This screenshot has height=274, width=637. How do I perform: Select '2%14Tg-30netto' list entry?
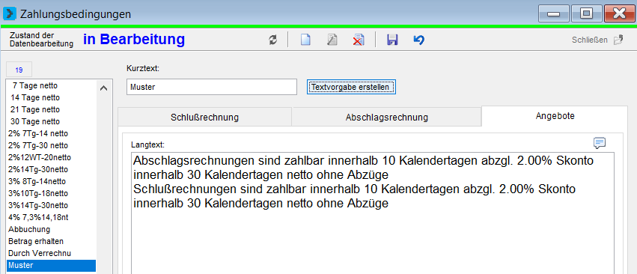(52, 169)
